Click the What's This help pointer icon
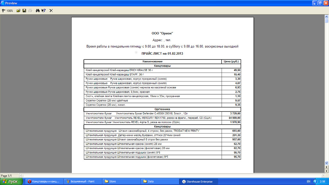The height and width of the screenshot is (185, 329). click(43, 11)
